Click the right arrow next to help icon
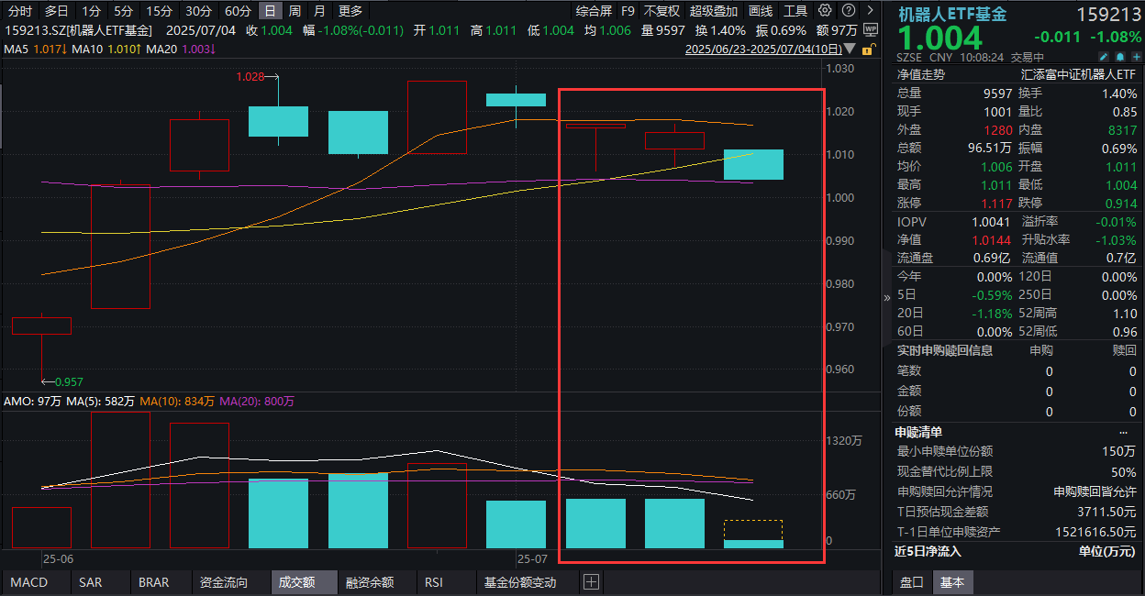This screenshot has width=1145, height=596. tap(868, 11)
